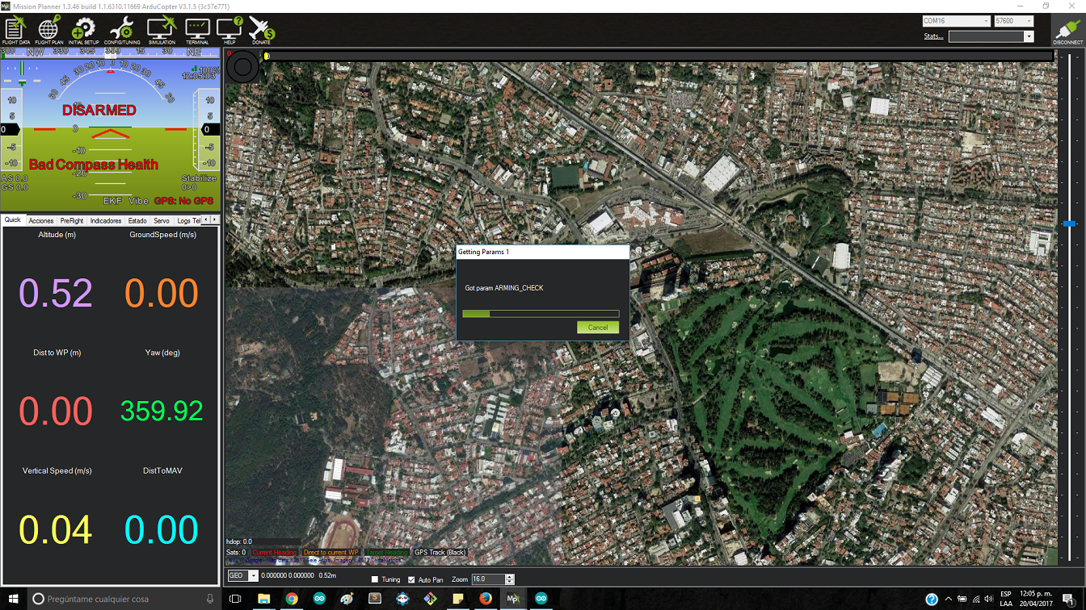This screenshot has height=610, width=1086.
Task: Open Google Chrome from the taskbar
Action: (x=291, y=599)
